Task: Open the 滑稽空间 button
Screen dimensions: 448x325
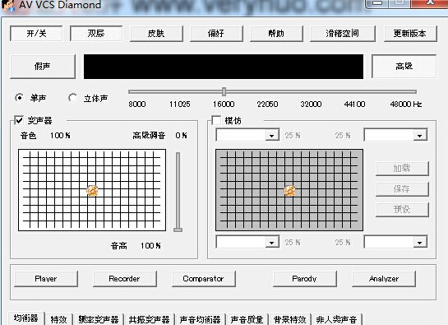Action: (x=342, y=34)
